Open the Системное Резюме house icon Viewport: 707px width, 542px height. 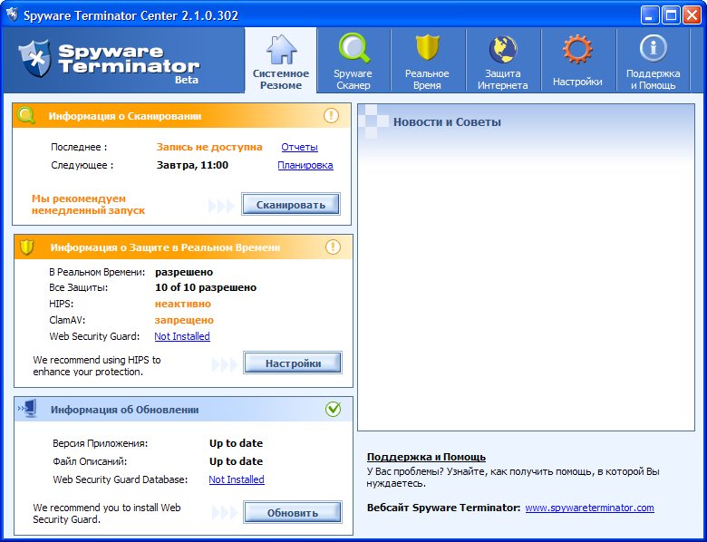(x=281, y=49)
